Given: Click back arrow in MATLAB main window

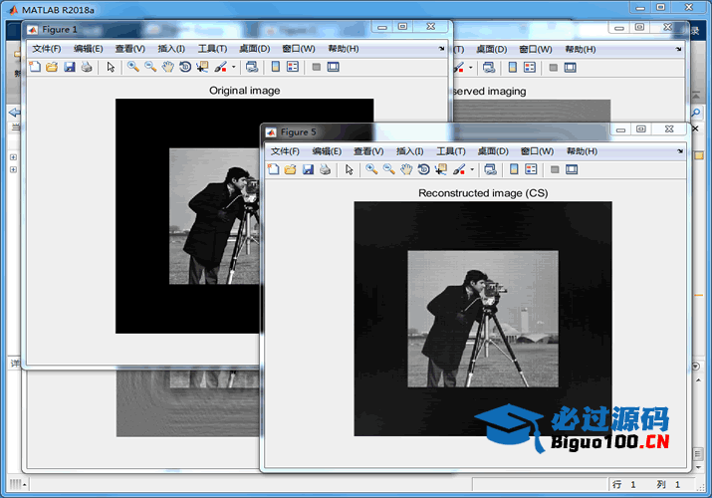Looking at the screenshot, I should (15, 113).
